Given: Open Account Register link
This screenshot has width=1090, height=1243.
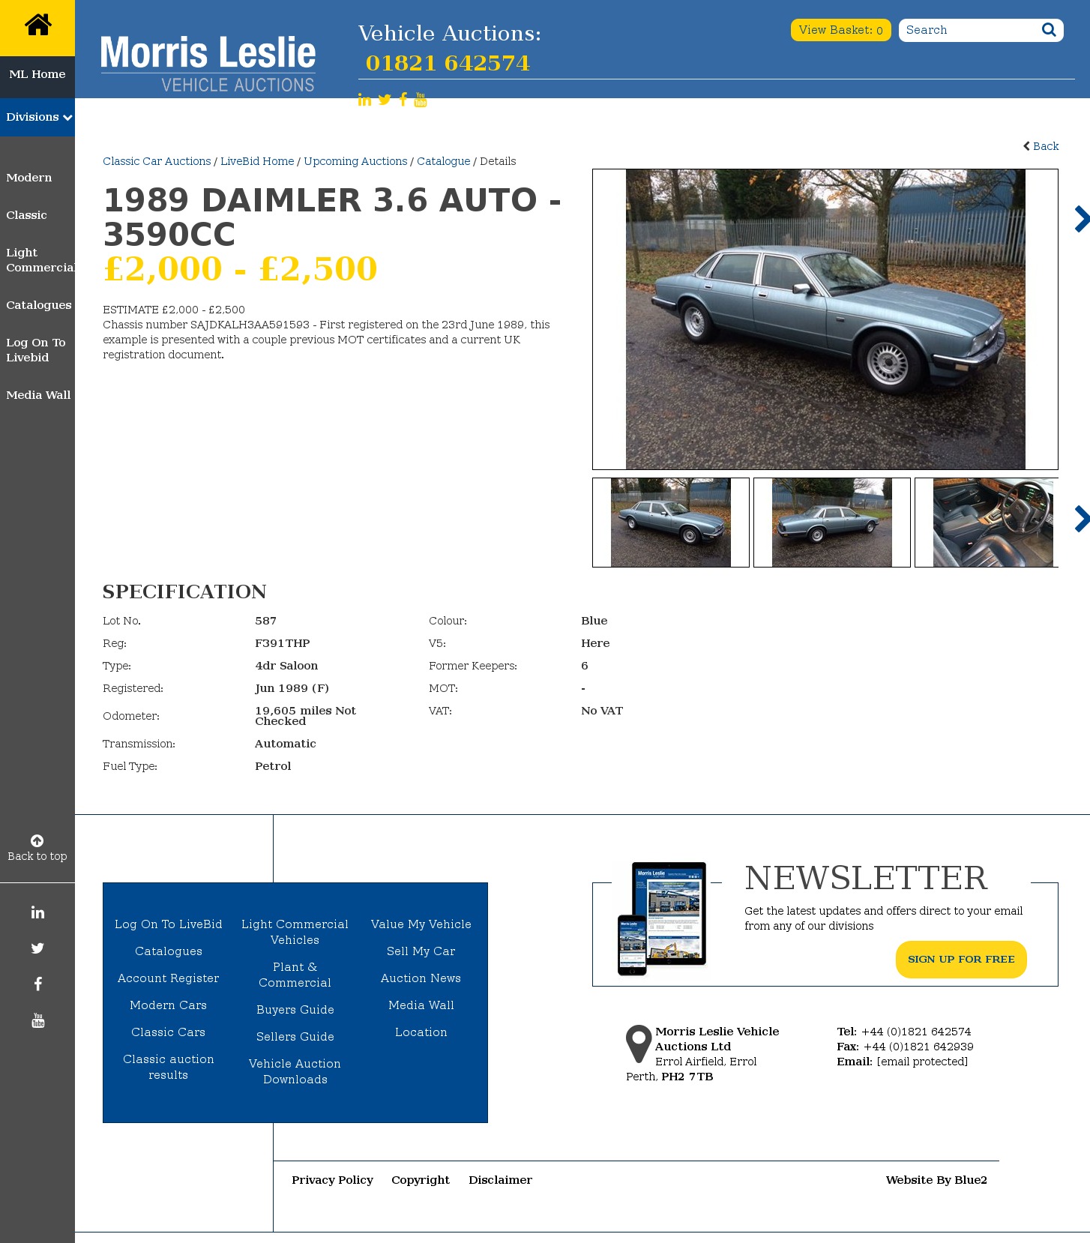Looking at the screenshot, I should pyautogui.click(x=169, y=978).
